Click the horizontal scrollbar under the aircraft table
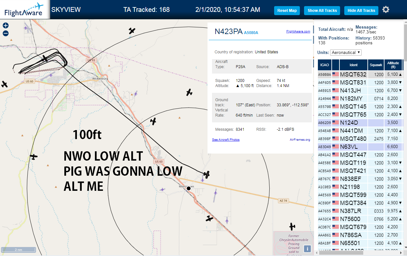 (341, 253)
